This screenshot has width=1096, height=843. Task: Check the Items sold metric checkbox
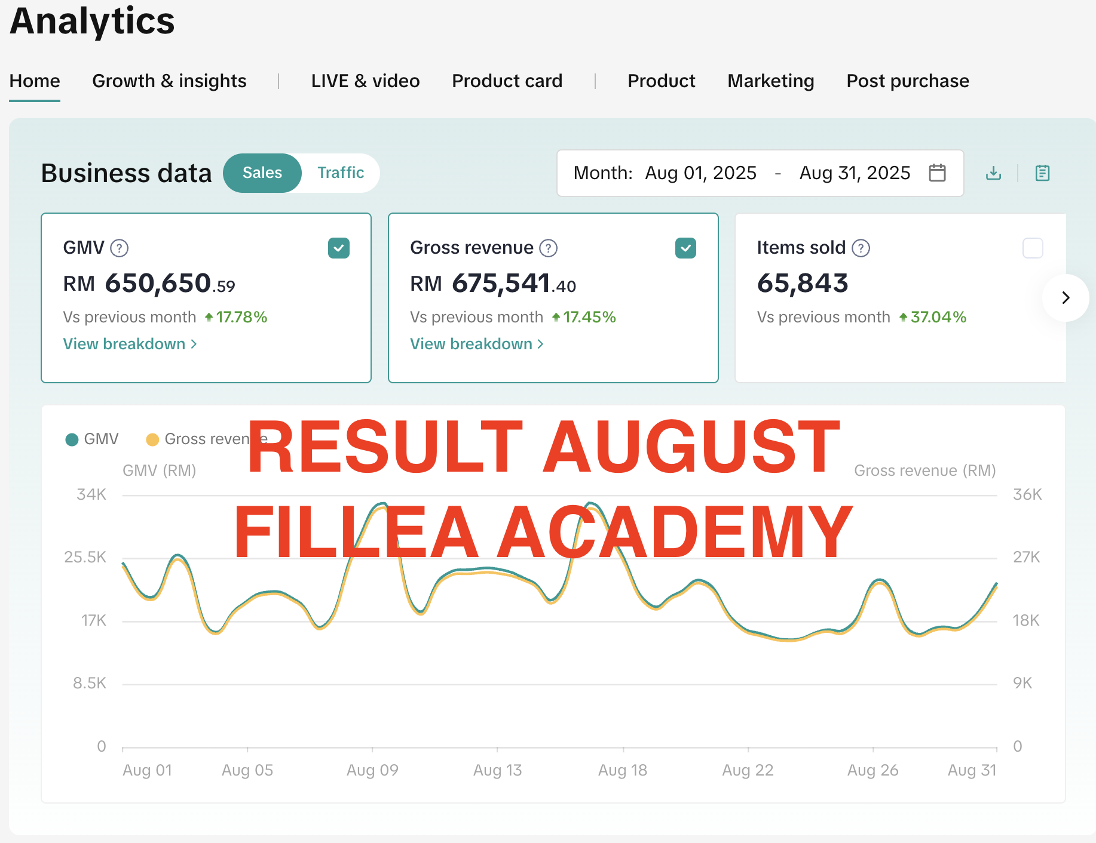click(1033, 248)
